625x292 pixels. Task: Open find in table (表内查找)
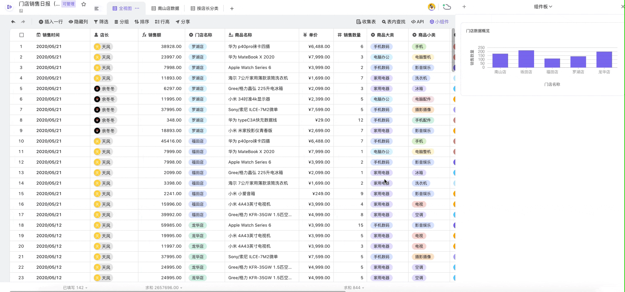(393, 22)
